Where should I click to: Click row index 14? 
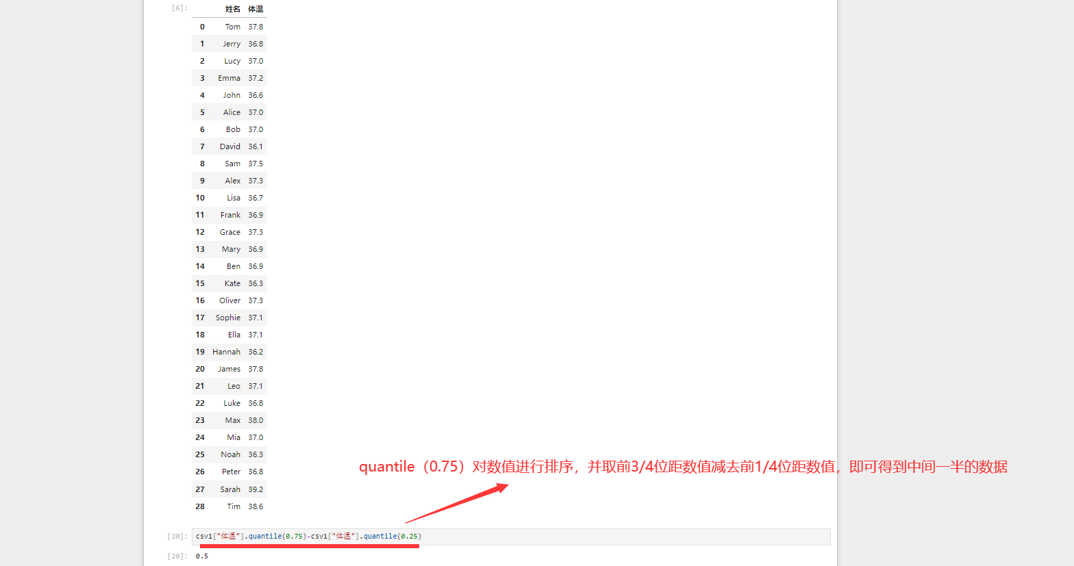200,266
